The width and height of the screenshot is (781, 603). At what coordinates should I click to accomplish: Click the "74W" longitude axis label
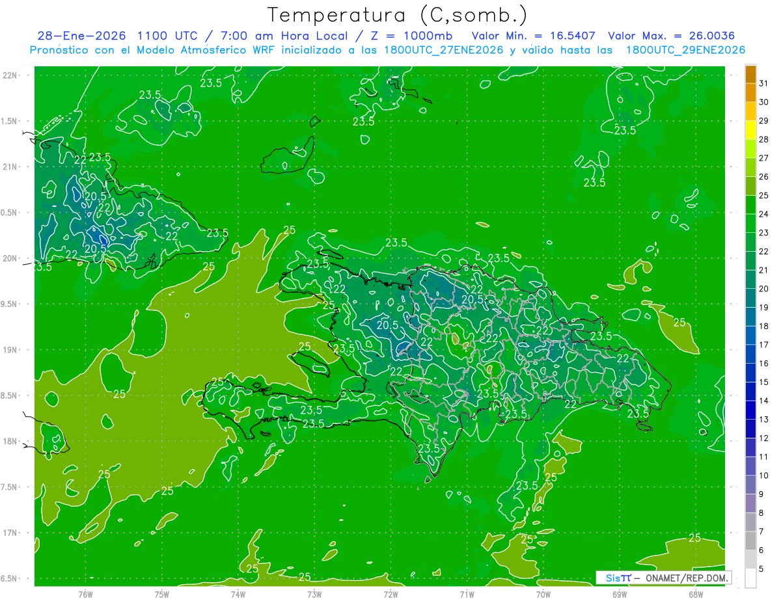(238, 595)
